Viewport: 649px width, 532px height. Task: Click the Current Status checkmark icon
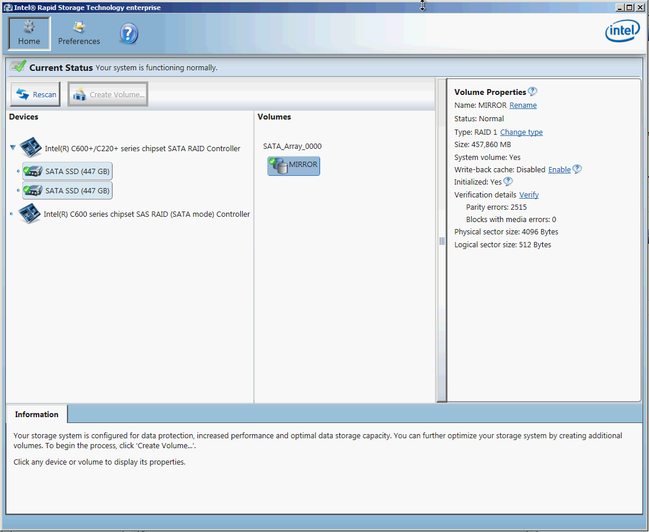tap(18, 67)
